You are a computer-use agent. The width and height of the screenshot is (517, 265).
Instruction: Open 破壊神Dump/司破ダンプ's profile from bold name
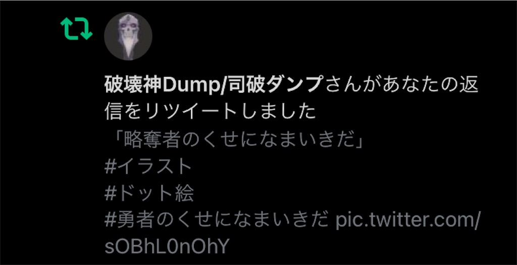click(213, 86)
